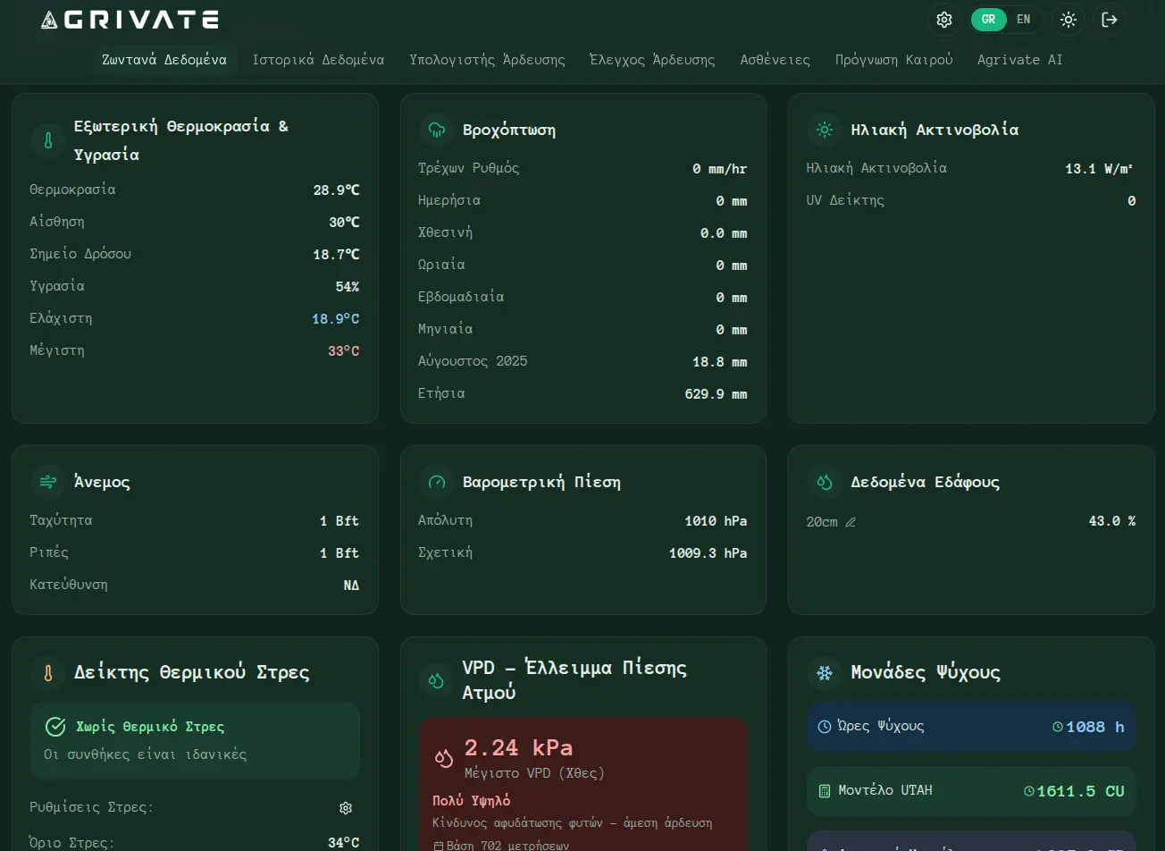Screen dimensions: 1165x851
Task: Click the Αύγουστος 2025 value 18.8 mm
Action: click(x=720, y=362)
